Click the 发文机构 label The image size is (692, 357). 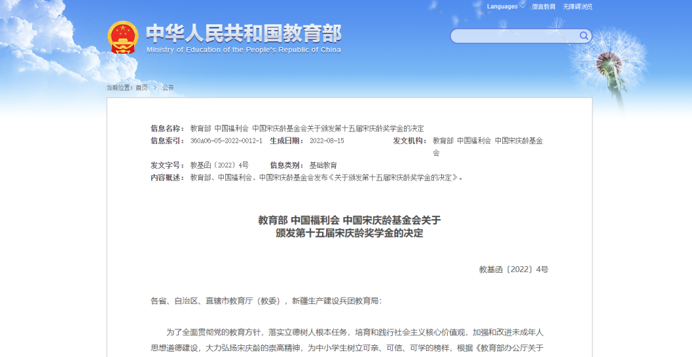click(410, 141)
